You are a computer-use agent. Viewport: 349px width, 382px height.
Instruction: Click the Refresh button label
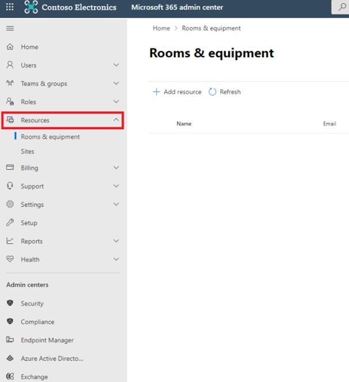tap(230, 92)
